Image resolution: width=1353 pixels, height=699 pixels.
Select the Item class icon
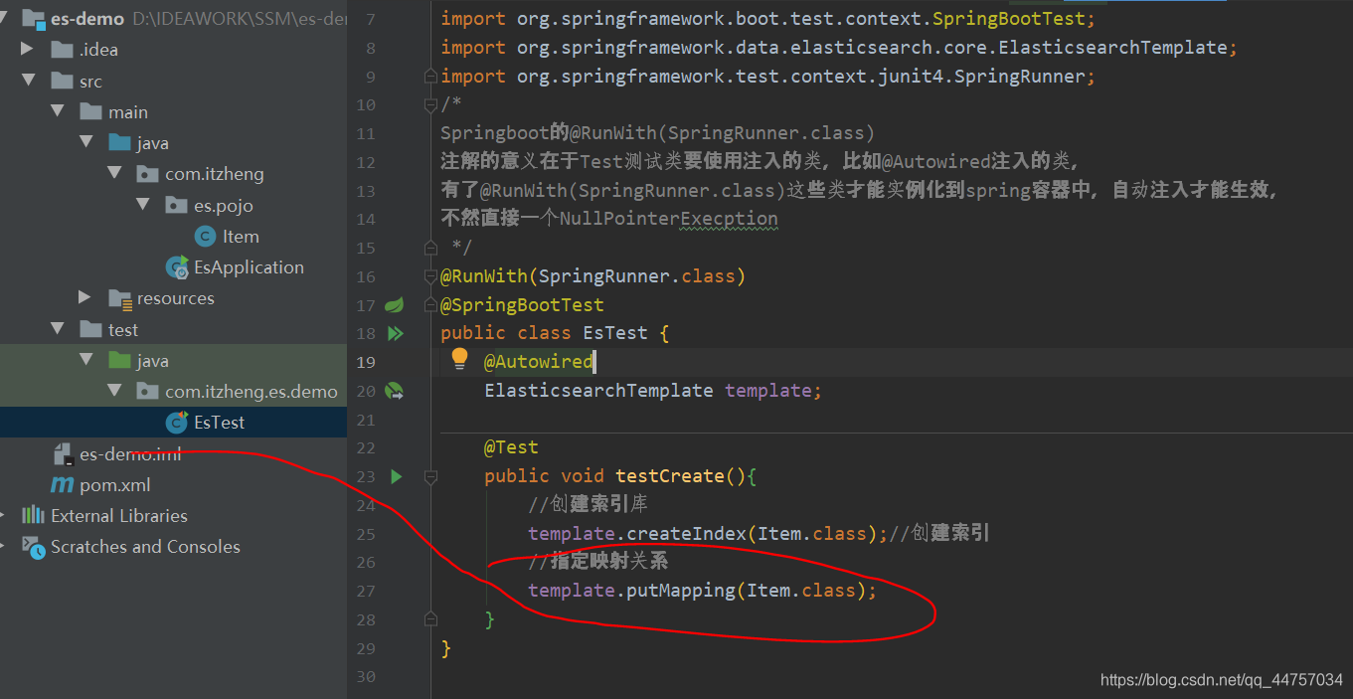[x=206, y=236]
